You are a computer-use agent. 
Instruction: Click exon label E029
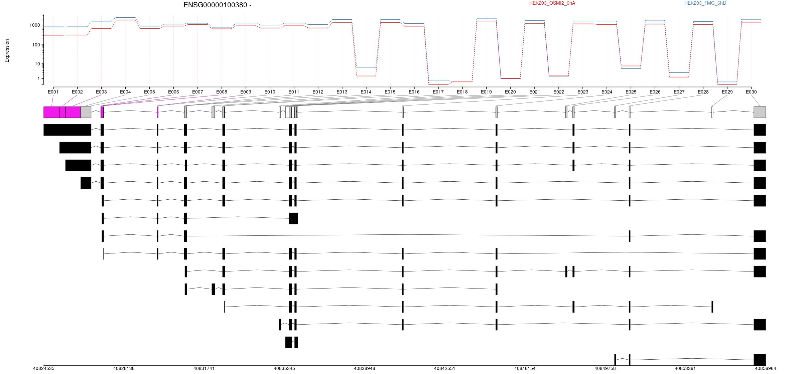tap(727, 92)
